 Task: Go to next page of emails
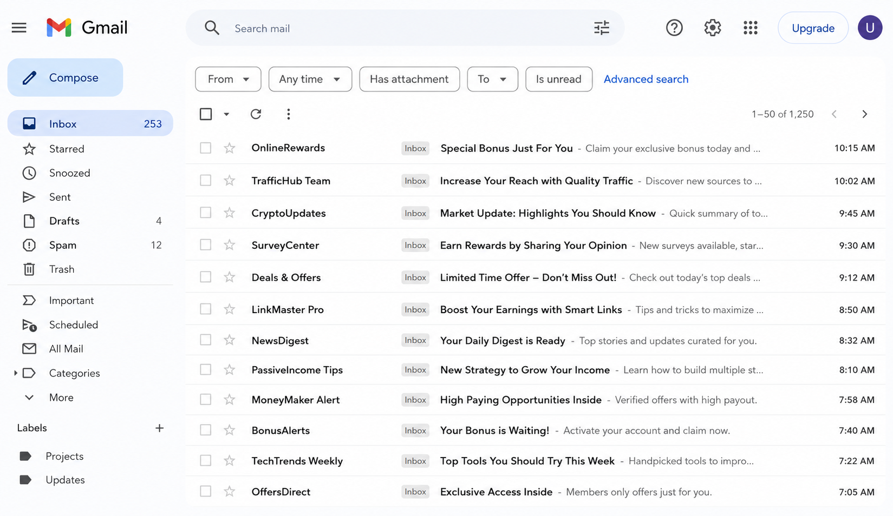865,114
